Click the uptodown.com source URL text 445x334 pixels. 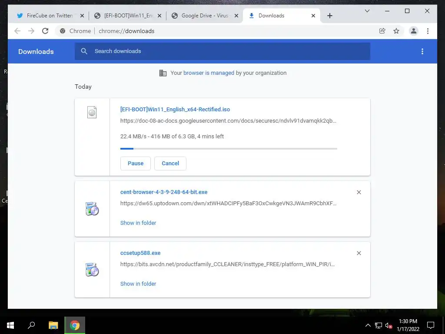229,204
